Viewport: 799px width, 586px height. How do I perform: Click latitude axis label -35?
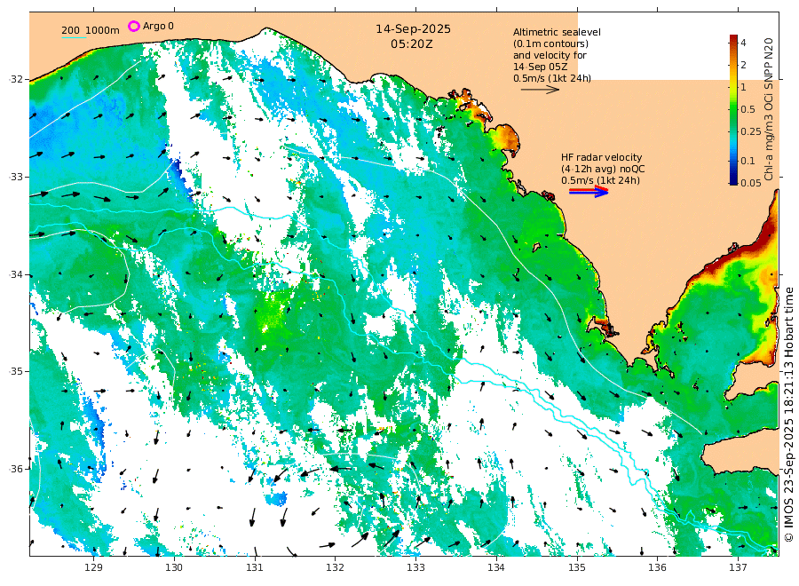16,371
